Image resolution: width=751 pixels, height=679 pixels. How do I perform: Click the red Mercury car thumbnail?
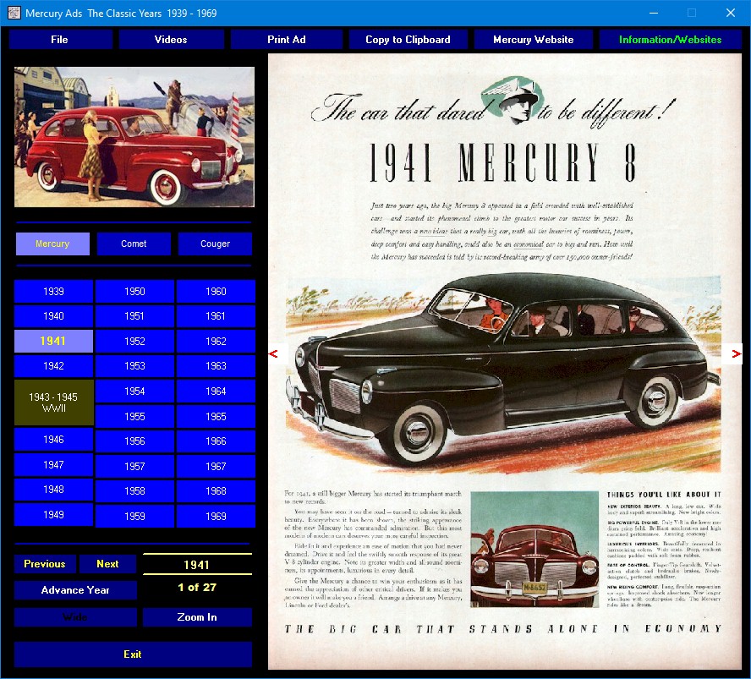[134, 137]
